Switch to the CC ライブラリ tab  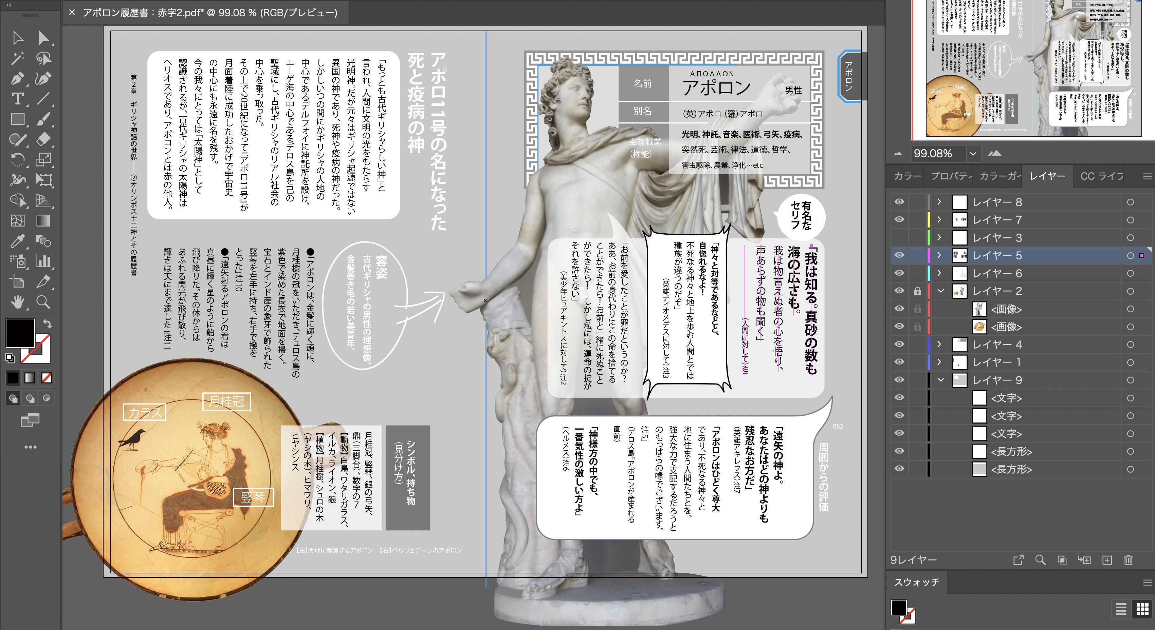(1102, 176)
